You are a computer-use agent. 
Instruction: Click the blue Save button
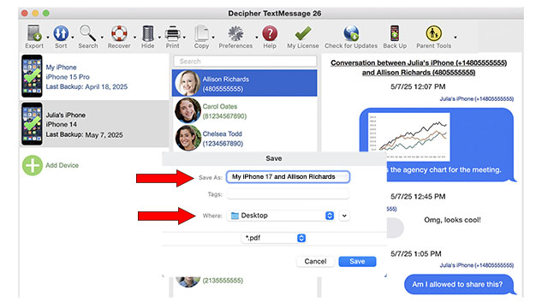(357, 262)
